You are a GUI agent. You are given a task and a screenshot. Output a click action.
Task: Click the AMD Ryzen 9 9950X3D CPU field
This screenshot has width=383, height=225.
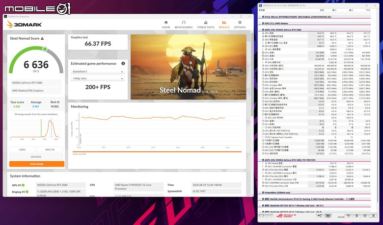click(138, 187)
